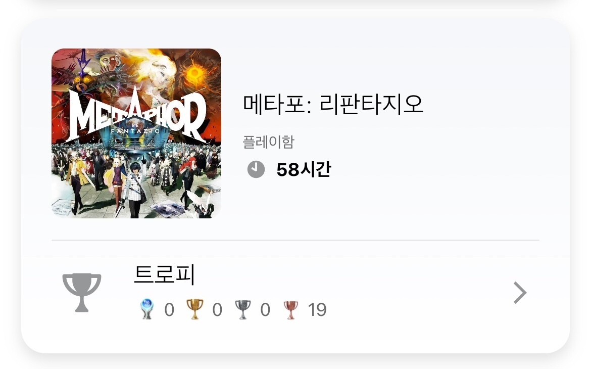Image resolution: width=591 pixels, height=369 pixels.
Task: Click the bronze trophy count 19
Action: click(317, 310)
